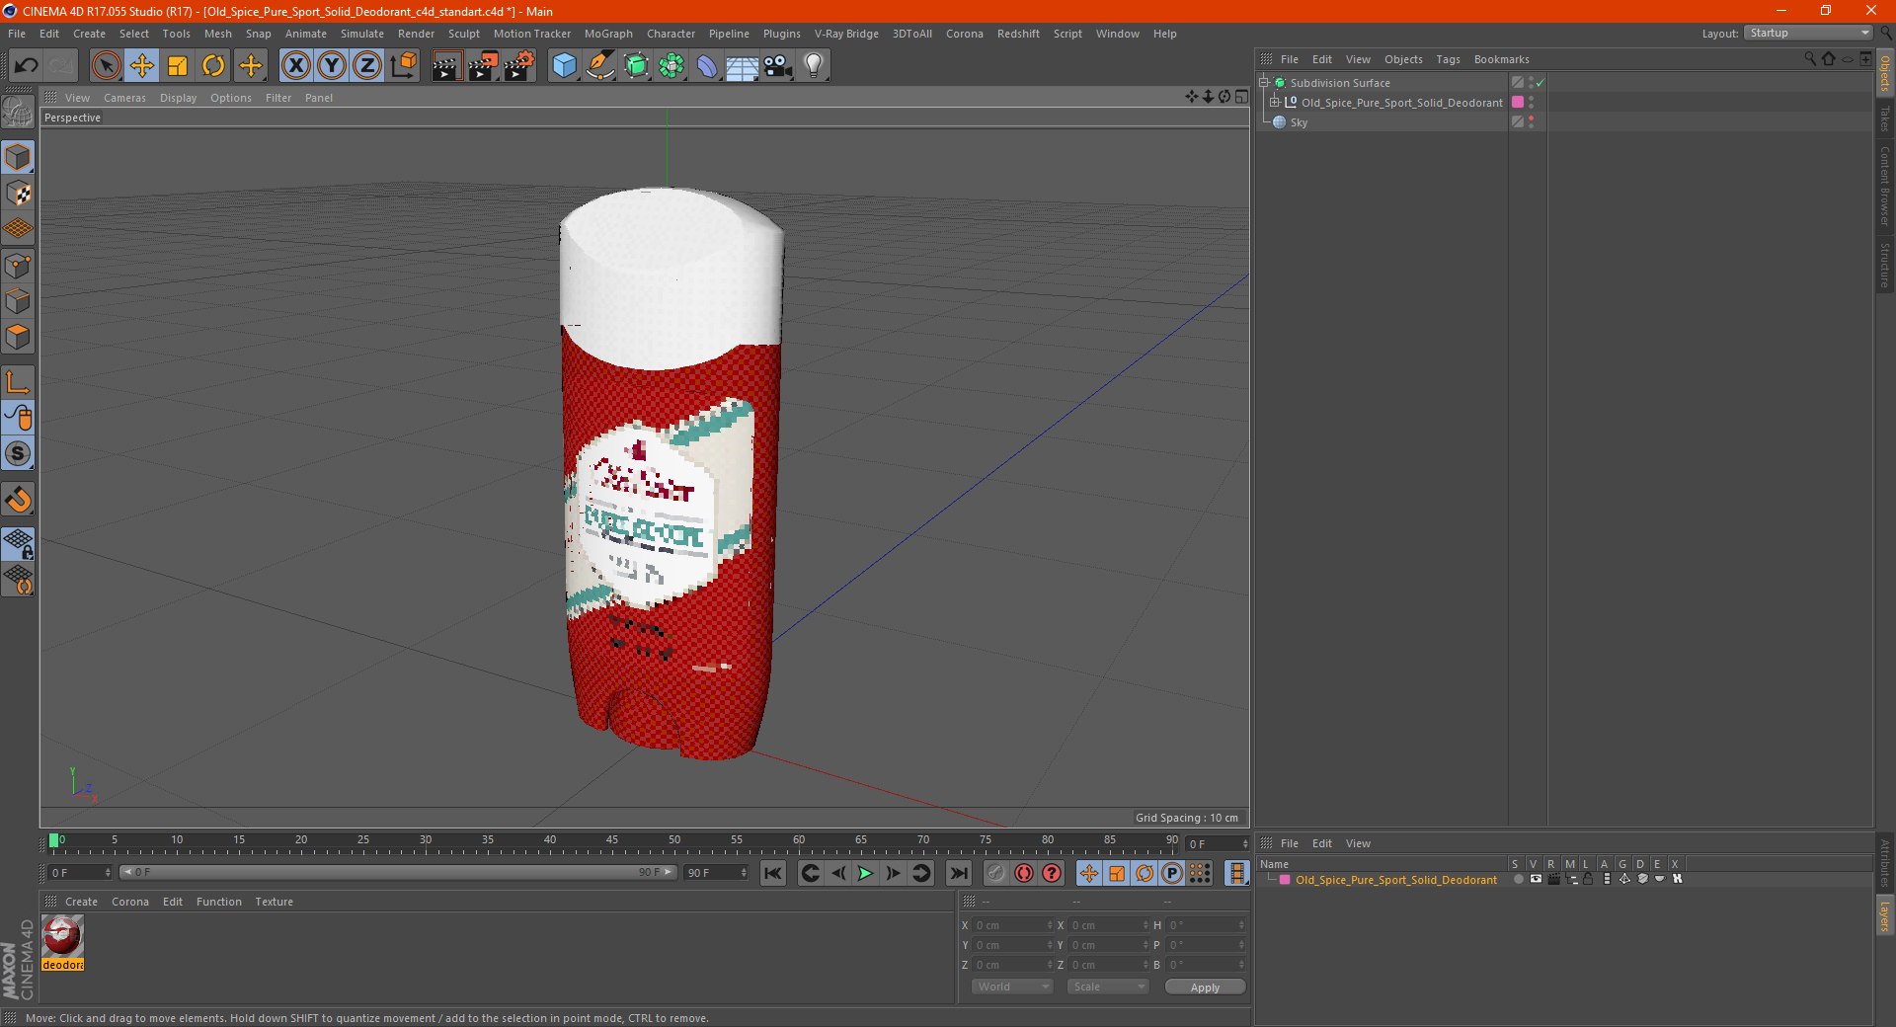Select the spline Pen tool

click(x=600, y=66)
